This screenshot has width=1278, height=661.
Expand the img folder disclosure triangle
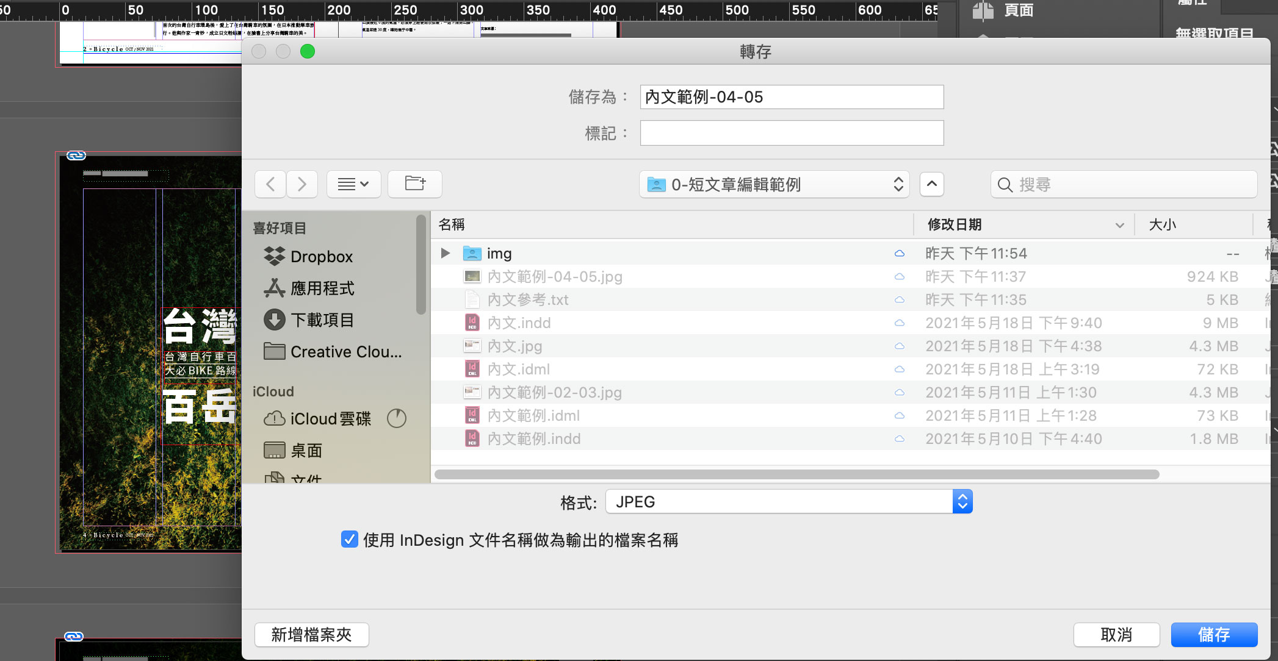tap(446, 253)
